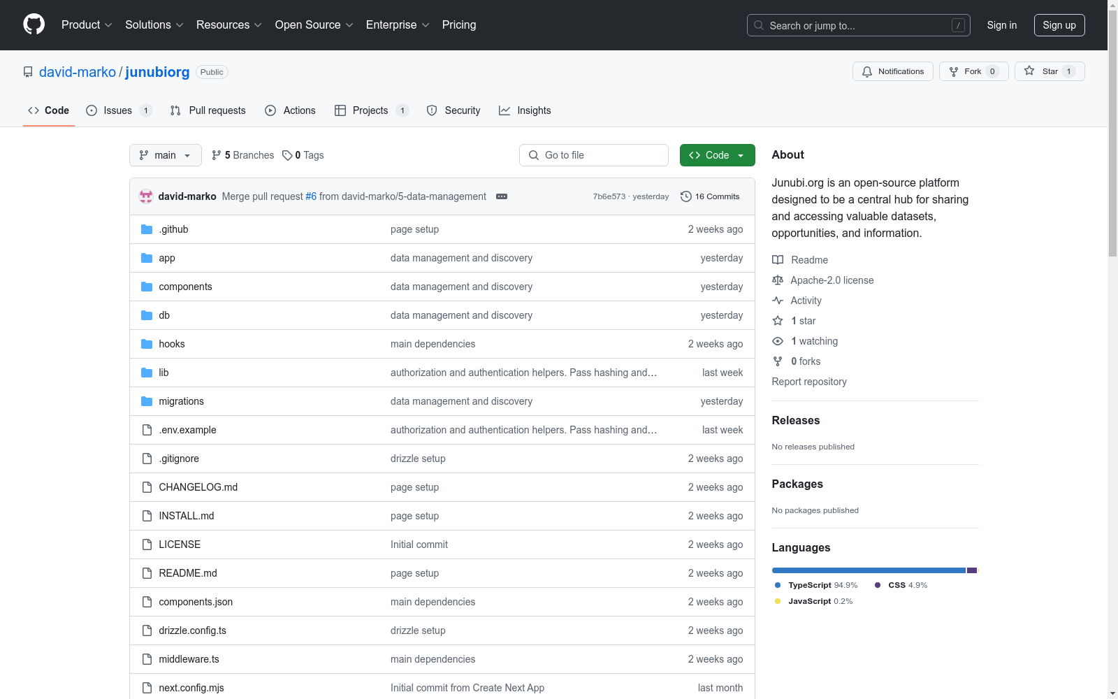Image resolution: width=1118 pixels, height=699 pixels.
Task: Click the migrations folder icon
Action: [x=147, y=401]
